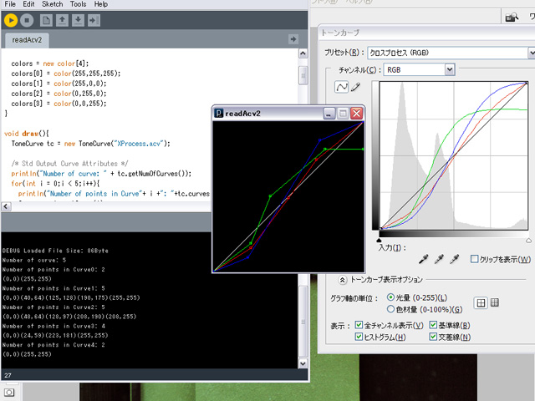Open the Help menu

[101, 4]
